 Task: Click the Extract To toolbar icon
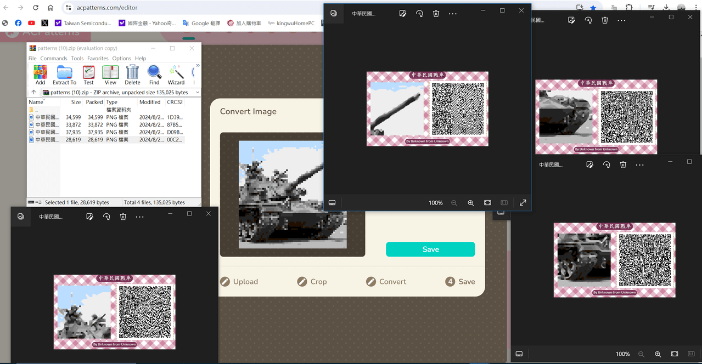tap(64, 72)
